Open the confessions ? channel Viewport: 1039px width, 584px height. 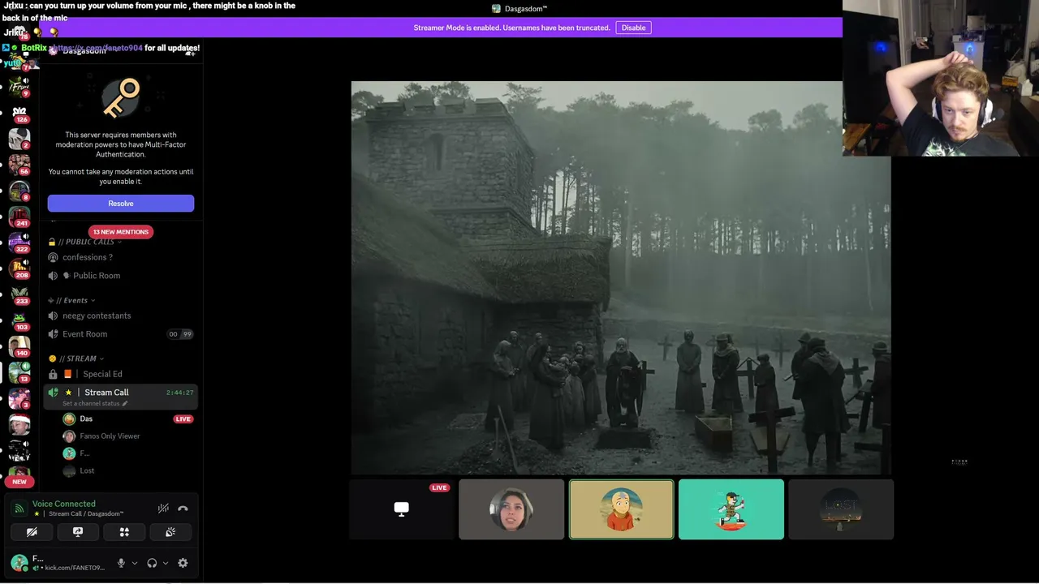pos(121,257)
